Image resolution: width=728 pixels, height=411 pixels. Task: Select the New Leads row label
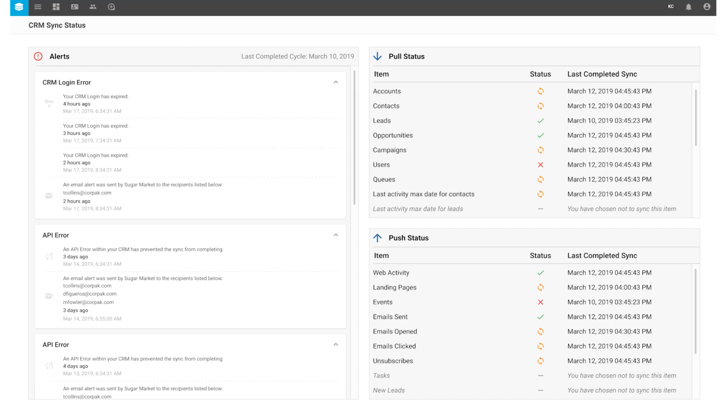tap(389, 390)
